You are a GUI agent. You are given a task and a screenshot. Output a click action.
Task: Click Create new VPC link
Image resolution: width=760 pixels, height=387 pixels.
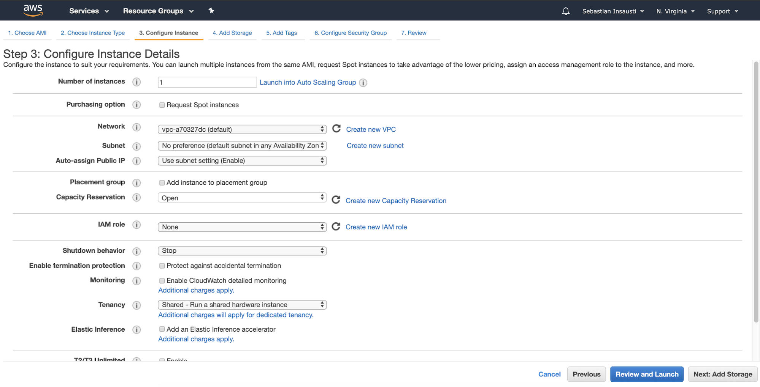click(x=371, y=129)
